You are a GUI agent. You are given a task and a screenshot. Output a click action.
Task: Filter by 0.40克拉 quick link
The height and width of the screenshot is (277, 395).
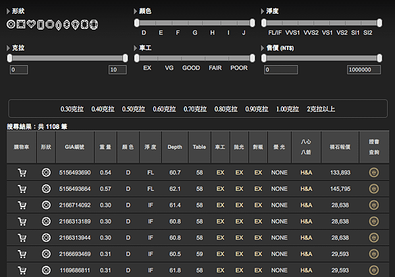pos(103,109)
